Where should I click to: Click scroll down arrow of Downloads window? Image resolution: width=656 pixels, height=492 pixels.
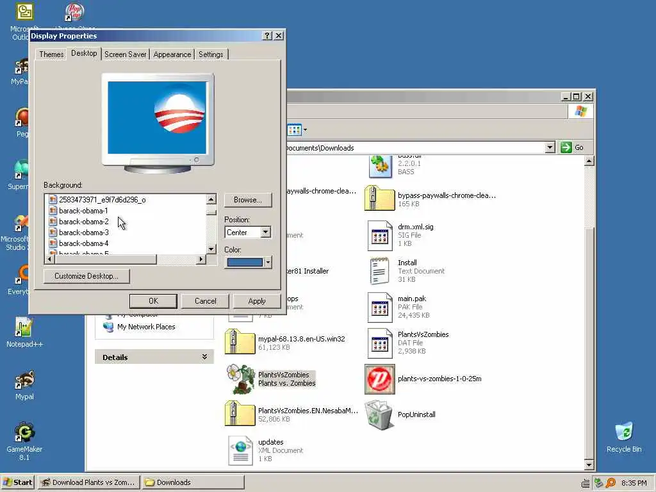[x=589, y=464]
